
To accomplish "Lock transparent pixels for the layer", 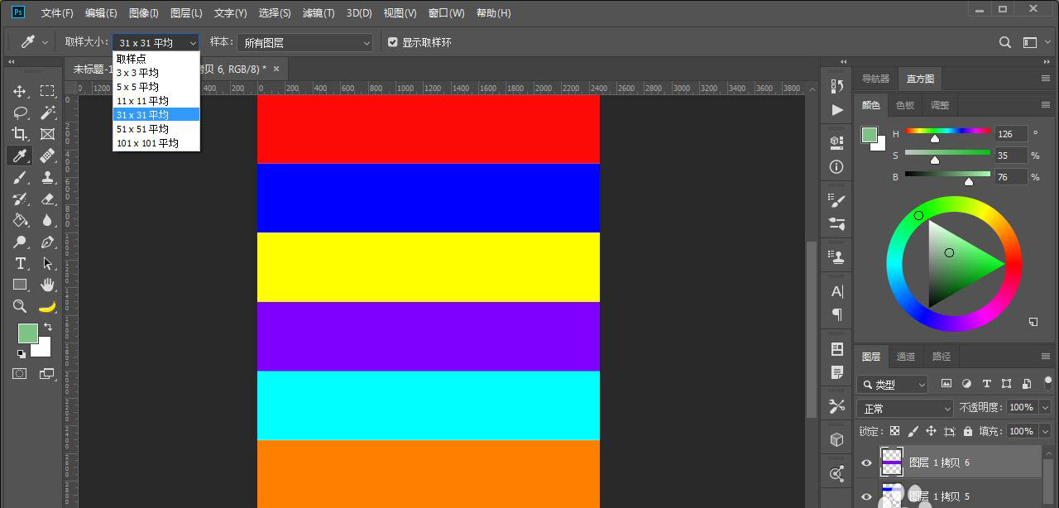I will [894, 431].
